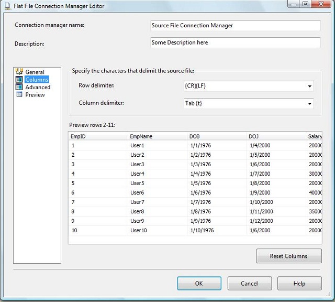Click the Columns page icon
The height and width of the screenshot is (302, 335).
[x=20, y=80]
